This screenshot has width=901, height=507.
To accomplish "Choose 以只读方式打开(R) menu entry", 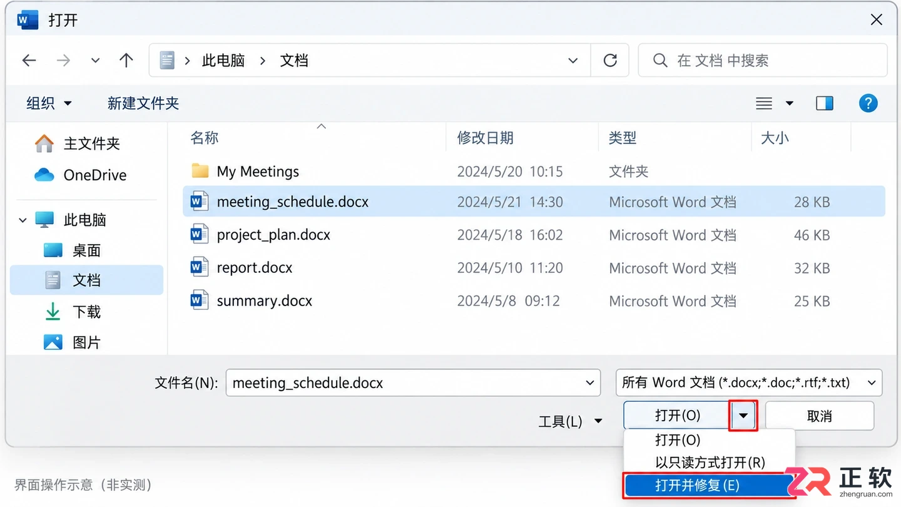I will point(709,463).
